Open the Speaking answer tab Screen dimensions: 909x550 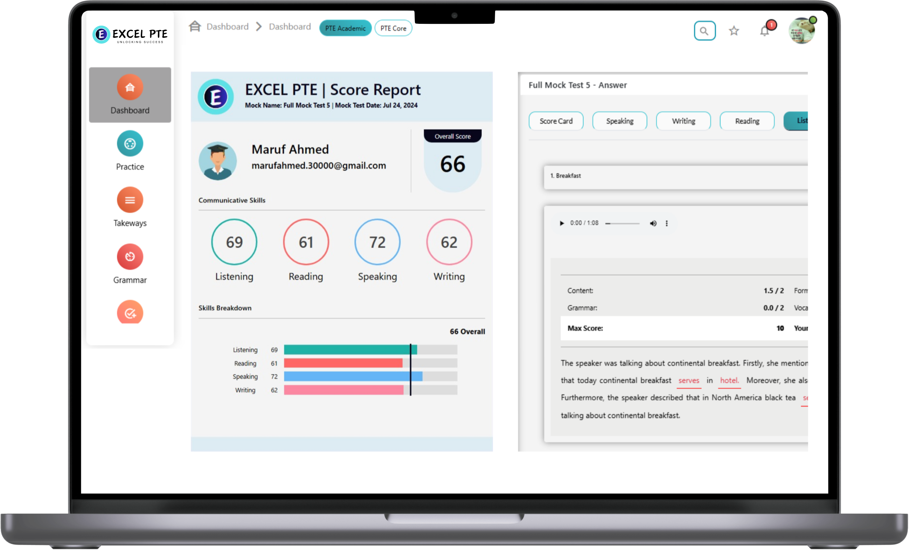point(620,121)
